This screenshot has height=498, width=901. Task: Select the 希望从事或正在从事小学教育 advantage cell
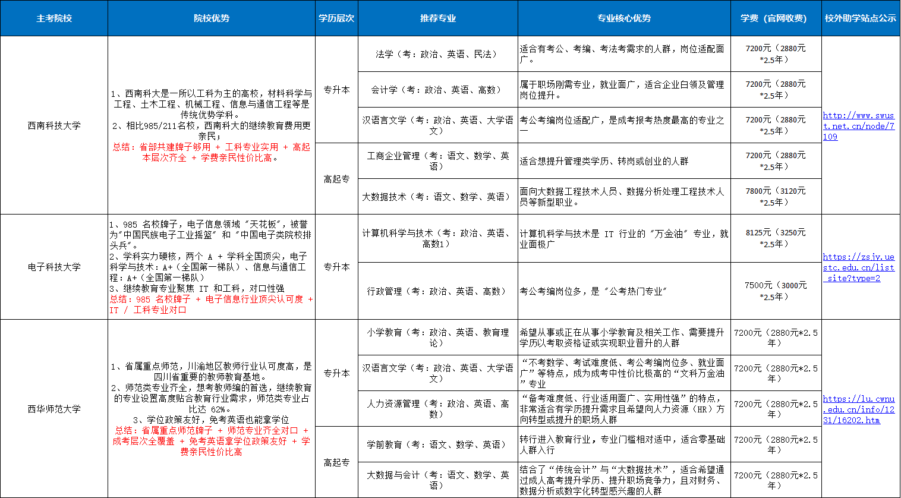[x=624, y=338]
